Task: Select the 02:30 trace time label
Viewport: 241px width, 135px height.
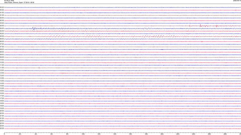Action: [2, 20]
